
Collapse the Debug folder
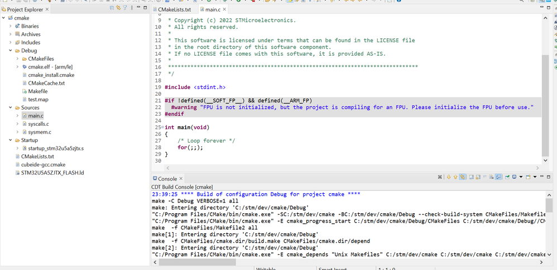(x=11, y=51)
